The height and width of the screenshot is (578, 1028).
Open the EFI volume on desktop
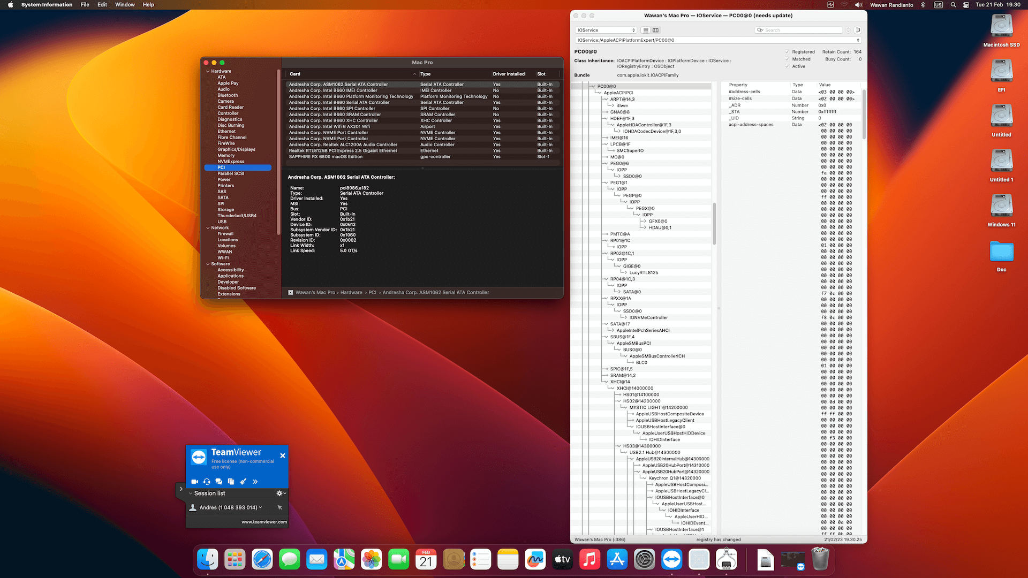(1001, 75)
